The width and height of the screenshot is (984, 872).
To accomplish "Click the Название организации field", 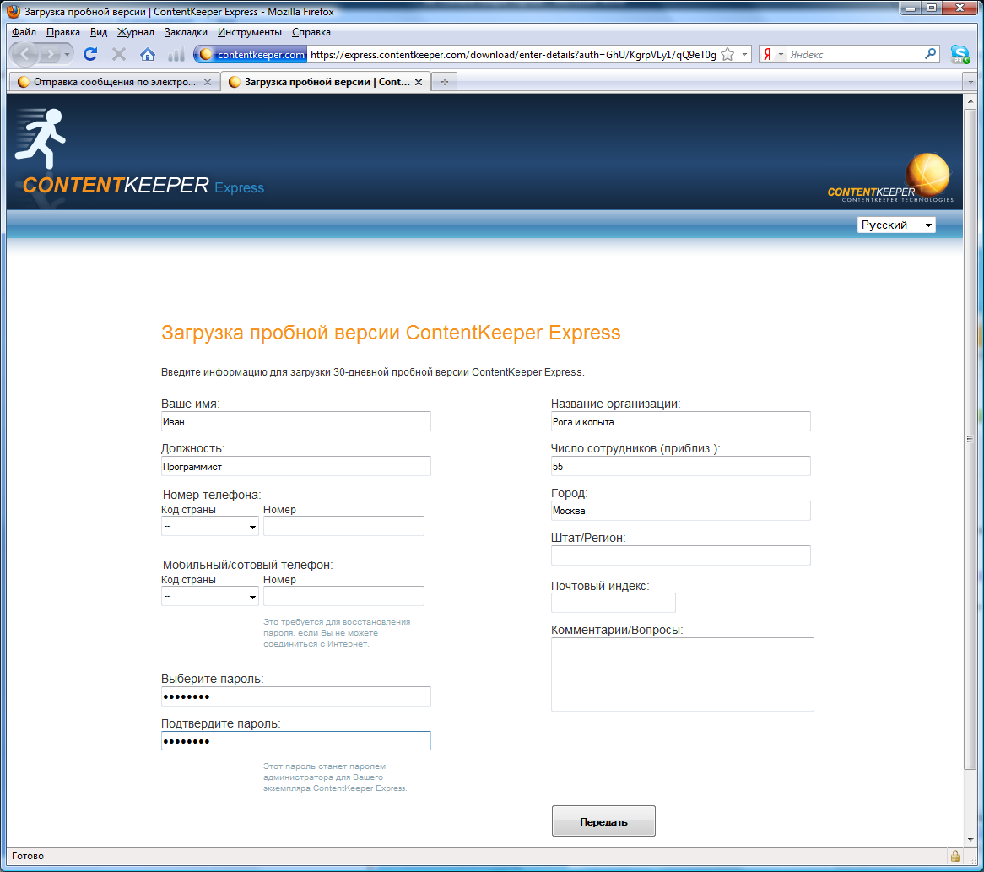I will 680,421.
